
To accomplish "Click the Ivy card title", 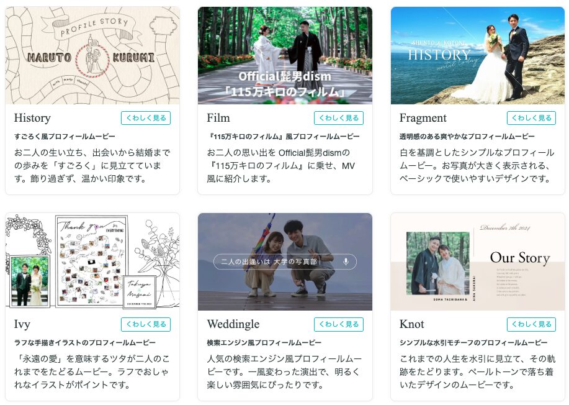I will 22,324.
